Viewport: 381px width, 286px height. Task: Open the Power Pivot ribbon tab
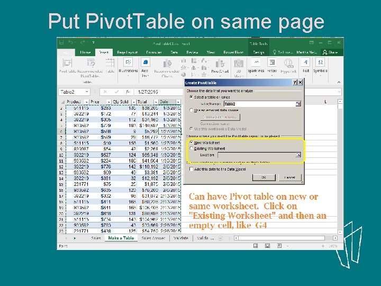point(233,52)
